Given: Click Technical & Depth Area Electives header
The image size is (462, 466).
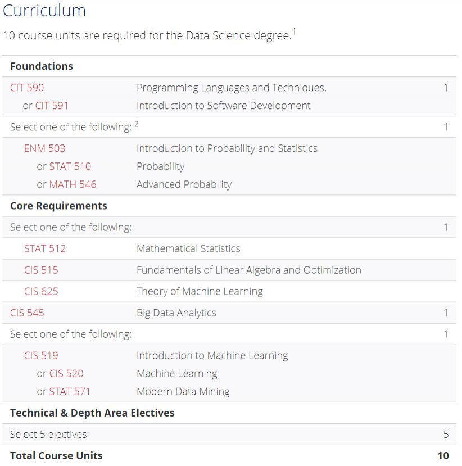Looking at the screenshot, I should [92, 413].
